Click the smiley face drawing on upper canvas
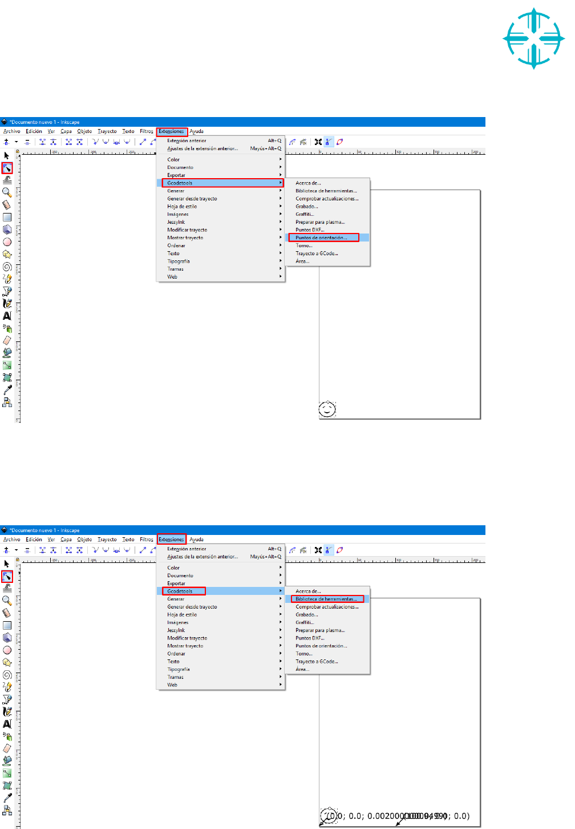 pyautogui.click(x=327, y=409)
